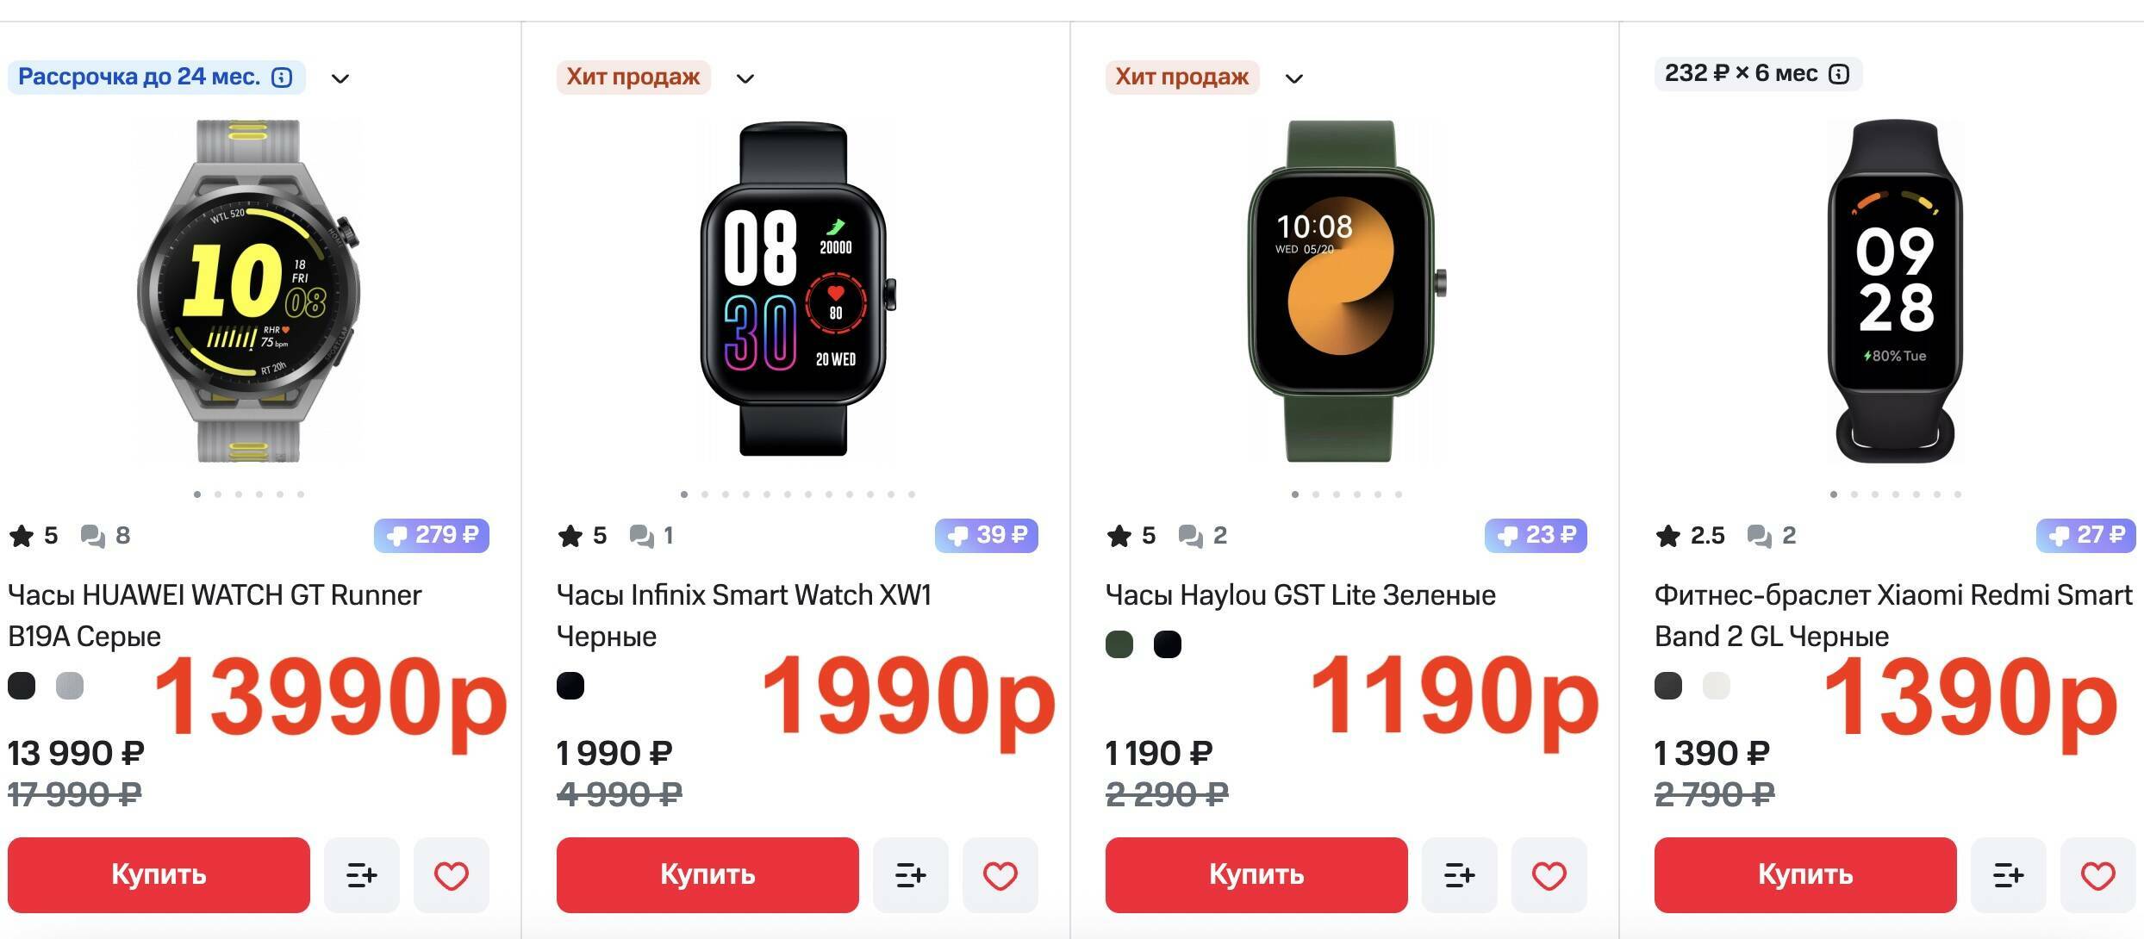The image size is (2144, 939).
Task: Expand chevron next to Рассрочка до 24 мес. badge
Action: coord(340,78)
